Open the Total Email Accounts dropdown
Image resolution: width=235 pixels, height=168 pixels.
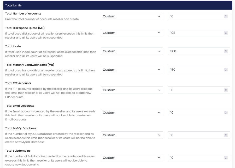(132, 113)
